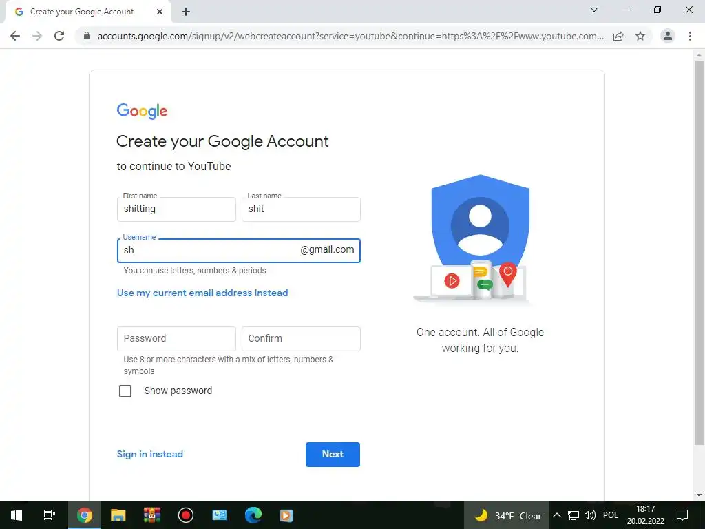
Task: Open Microsoft Edge from the taskbar
Action: (253, 515)
